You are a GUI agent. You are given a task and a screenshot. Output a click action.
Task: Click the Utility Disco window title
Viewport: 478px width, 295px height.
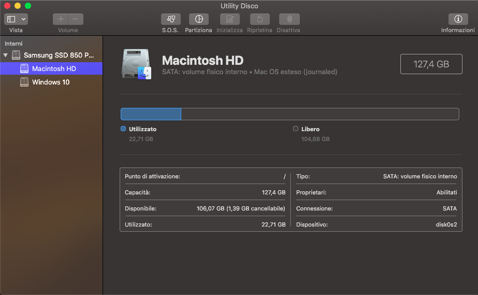[239, 6]
